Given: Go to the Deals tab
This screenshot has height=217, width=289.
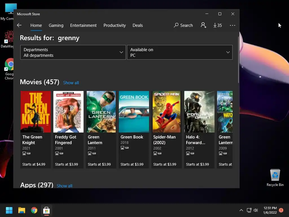Looking at the screenshot, I should (138, 25).
